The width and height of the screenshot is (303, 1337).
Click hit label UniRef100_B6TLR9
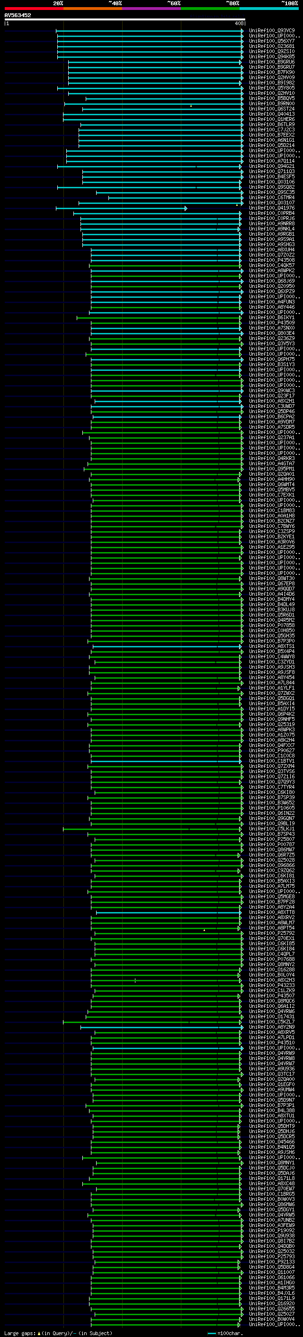point(272,125)
